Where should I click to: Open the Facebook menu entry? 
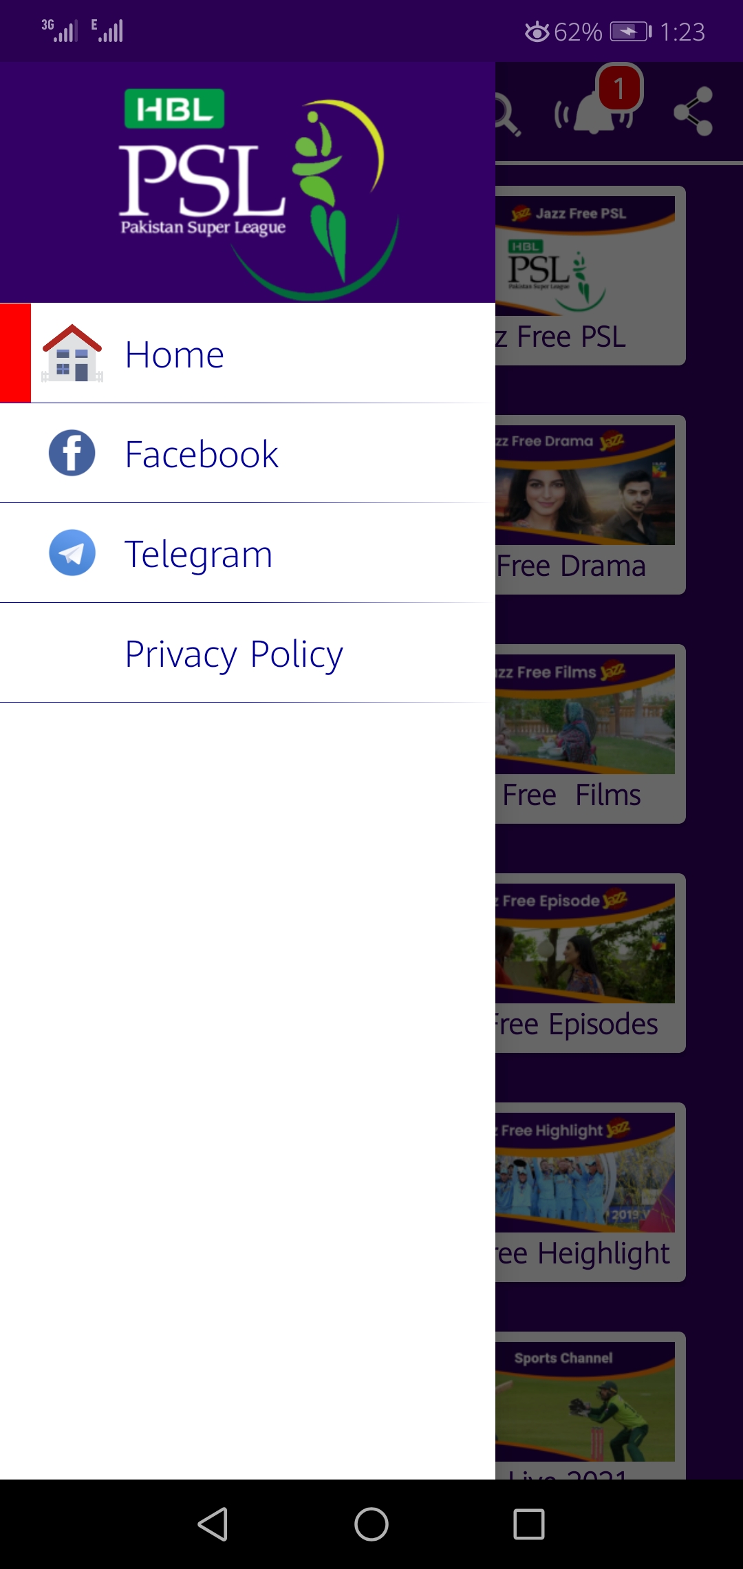248,453
